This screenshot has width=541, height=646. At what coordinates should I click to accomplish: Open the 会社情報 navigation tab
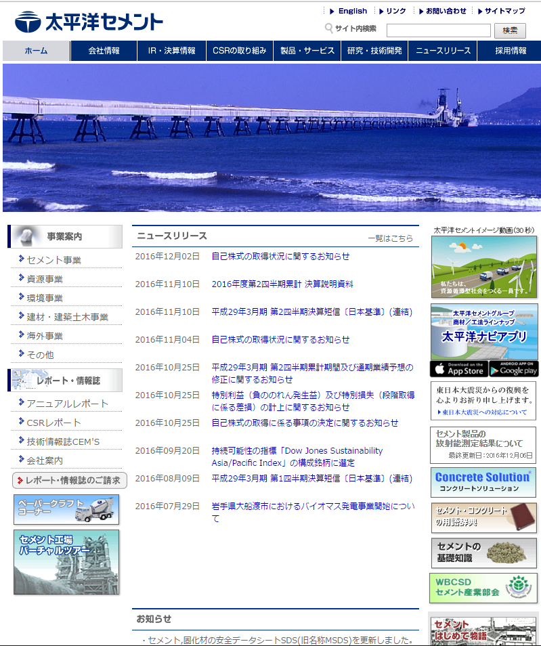(104, 51)
